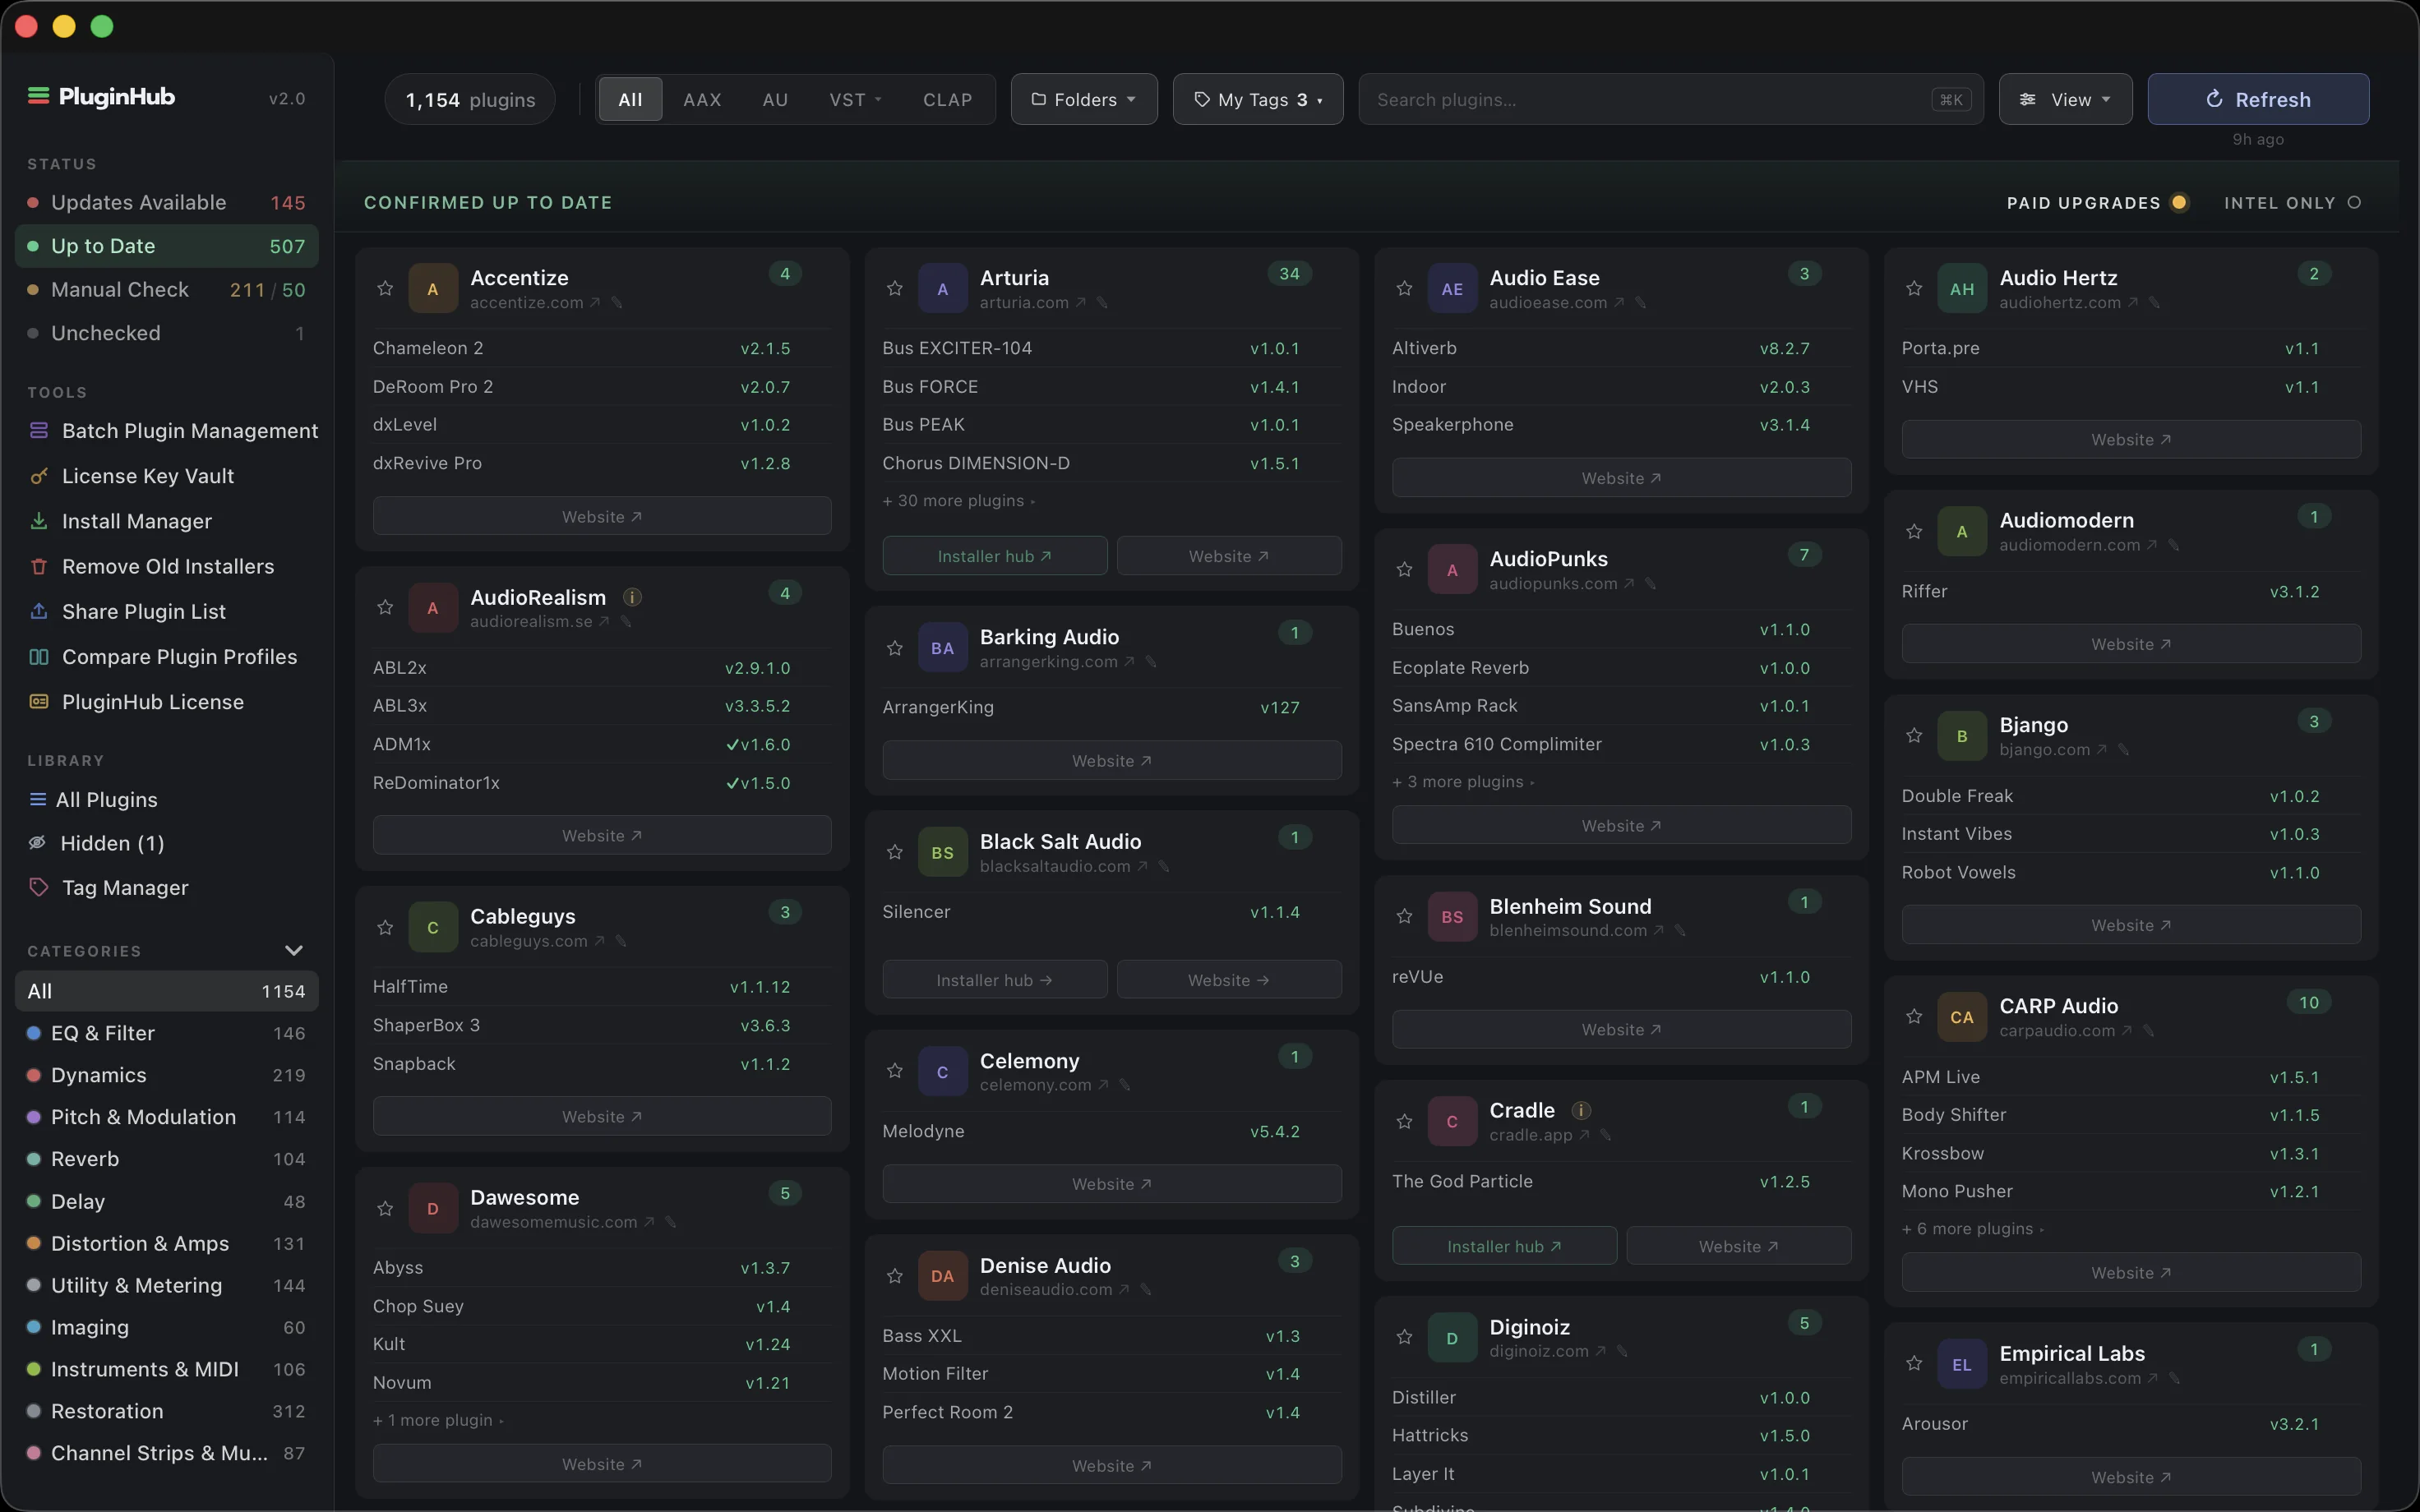Click Audio Ease AE avatar
The width and height of the screenshot is (2420, 1512).
(1452, 289)
